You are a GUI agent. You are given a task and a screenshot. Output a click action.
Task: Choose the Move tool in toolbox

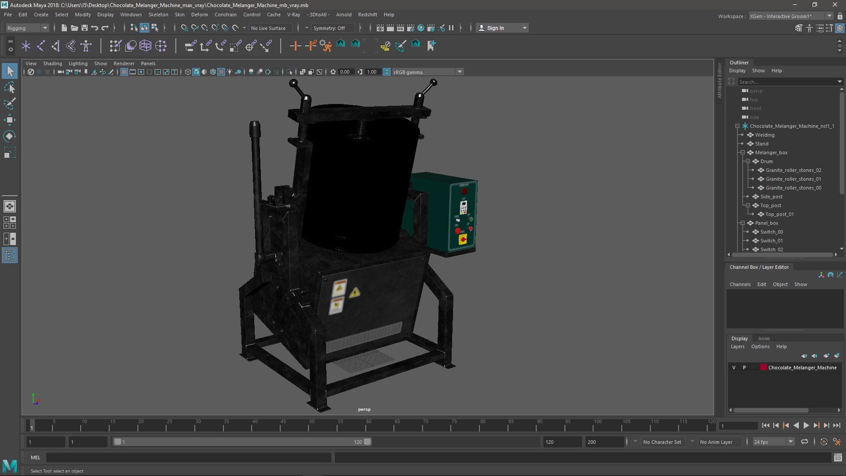coord(10,120)
